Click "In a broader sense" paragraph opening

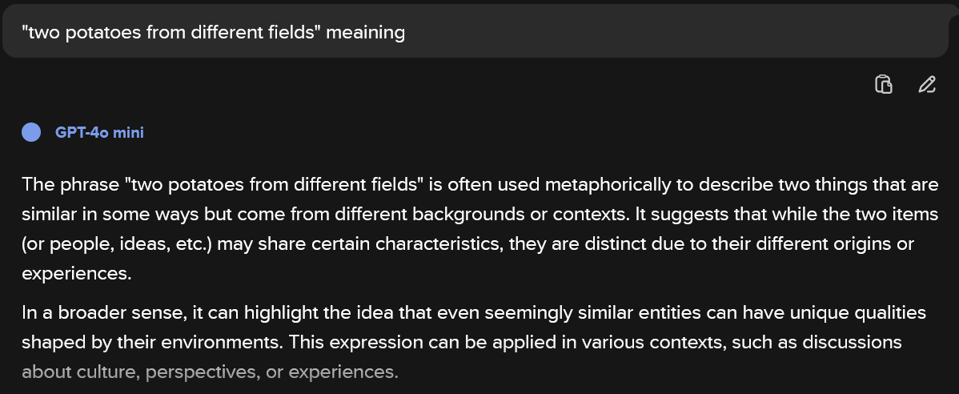click(103, 313)
